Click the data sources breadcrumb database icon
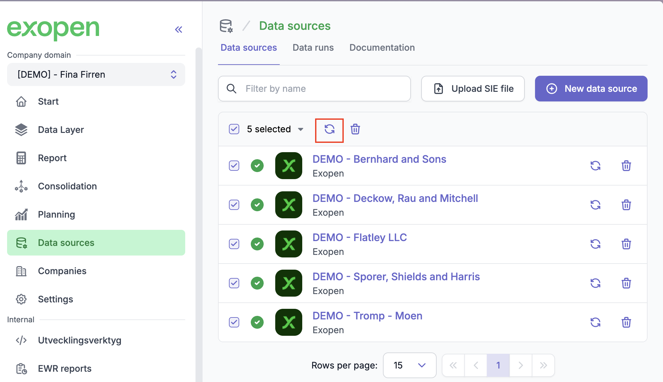 [226, 26]
